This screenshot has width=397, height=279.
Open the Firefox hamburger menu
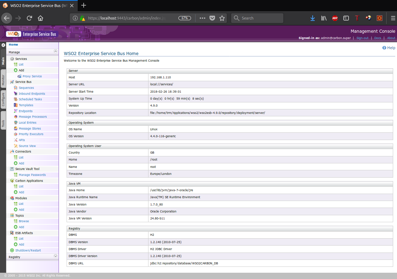(x=392, y=18)
